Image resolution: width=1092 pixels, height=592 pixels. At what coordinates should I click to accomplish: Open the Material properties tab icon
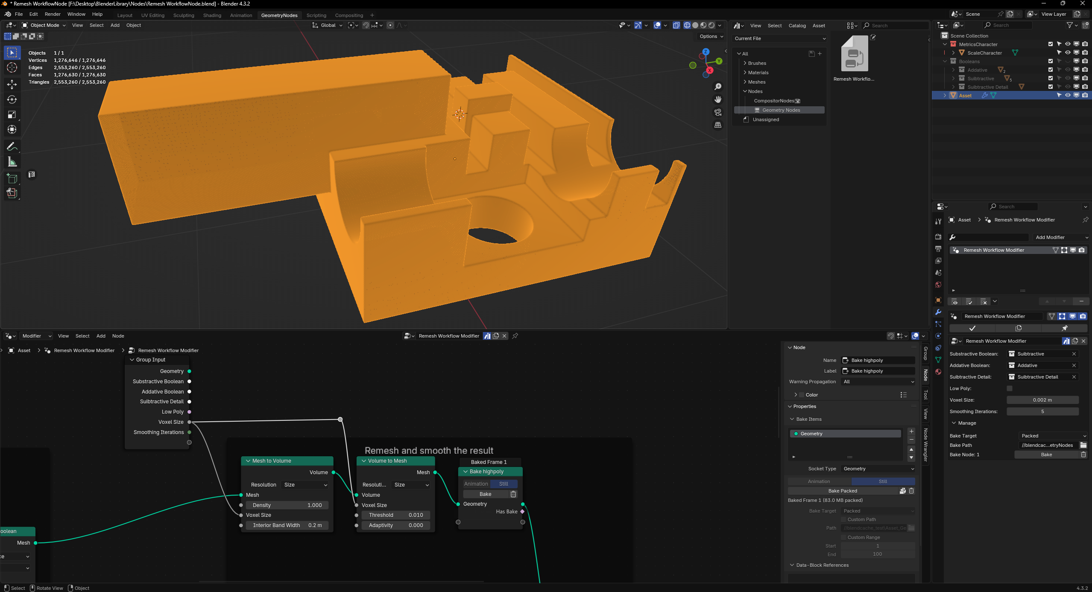pyautogui.click(x=938, y=372)
